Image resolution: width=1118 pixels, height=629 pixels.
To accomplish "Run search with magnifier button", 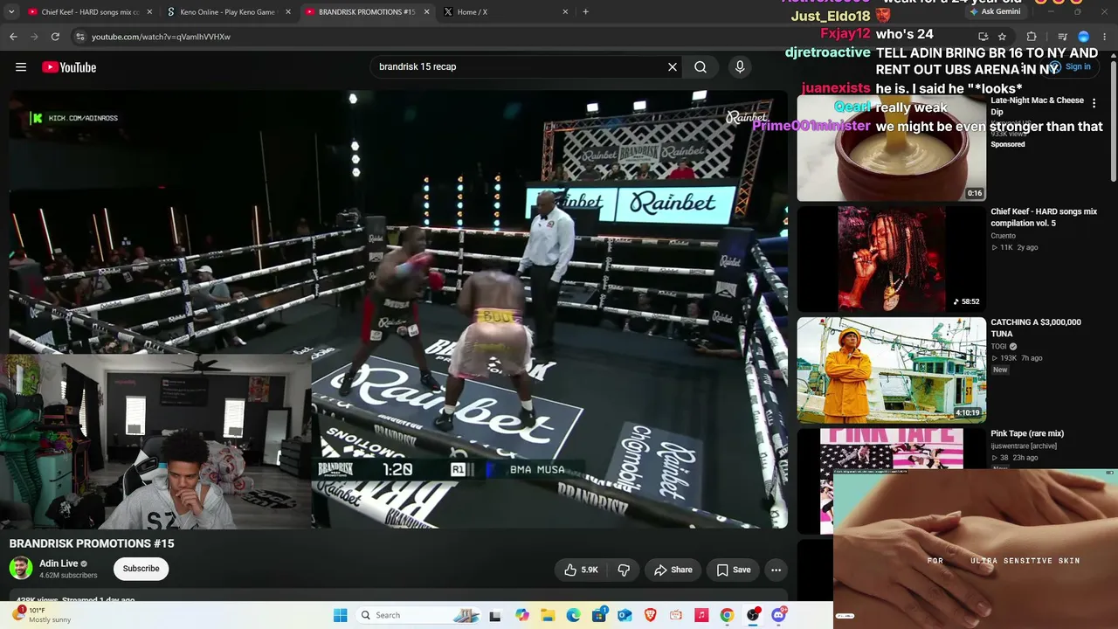I will pos(700,66).
